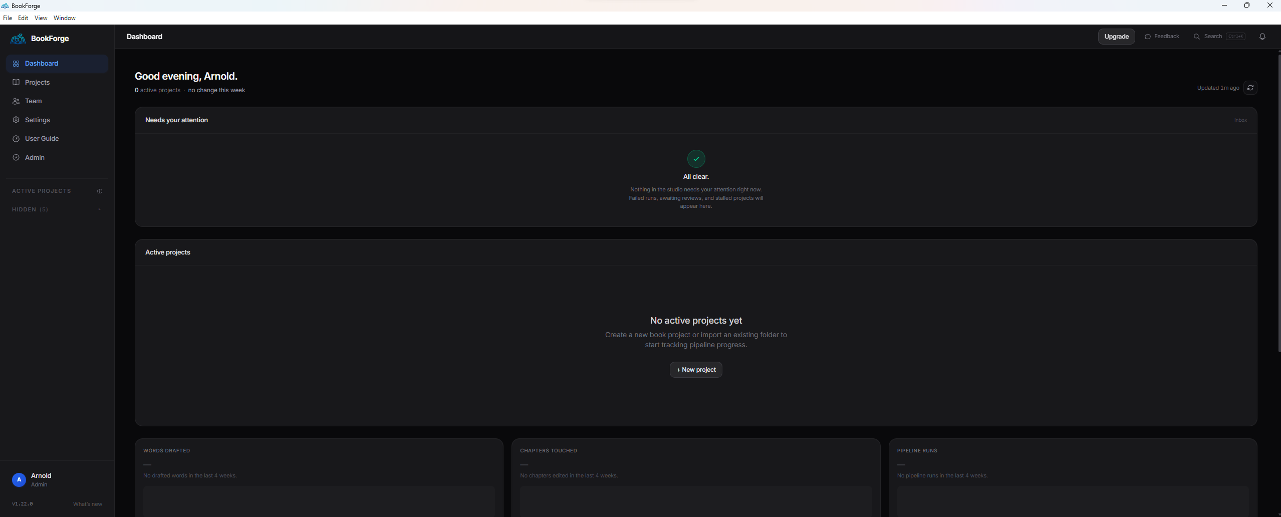Open the View menu
1281x517 pixels.
41,18
